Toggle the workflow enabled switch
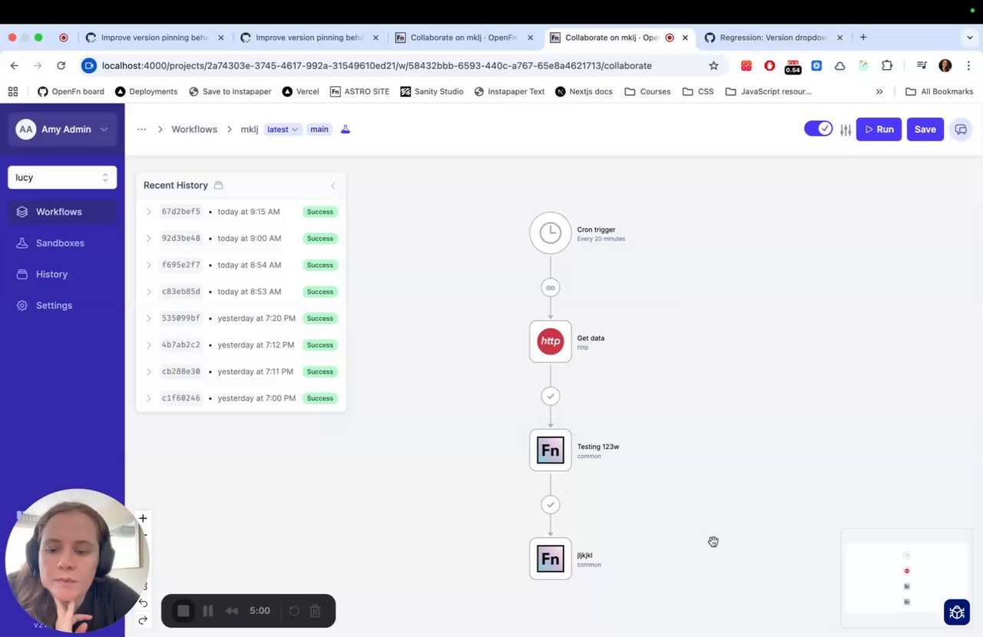 (818, 129)
